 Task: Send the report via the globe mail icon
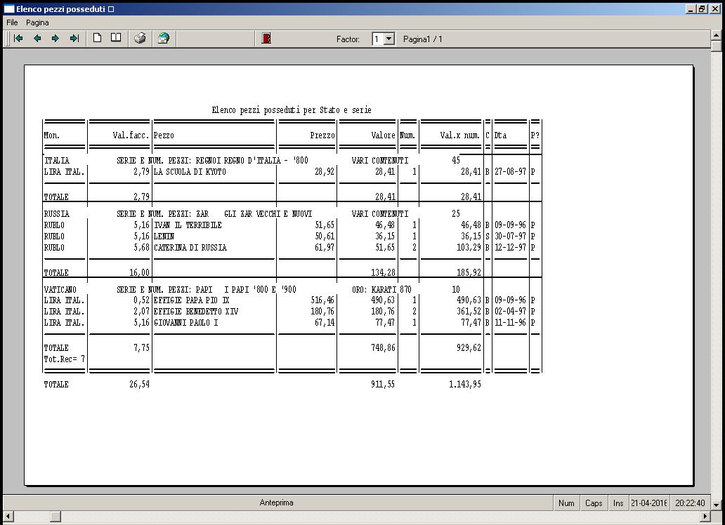pyautogui.click(x=163, y=39)
